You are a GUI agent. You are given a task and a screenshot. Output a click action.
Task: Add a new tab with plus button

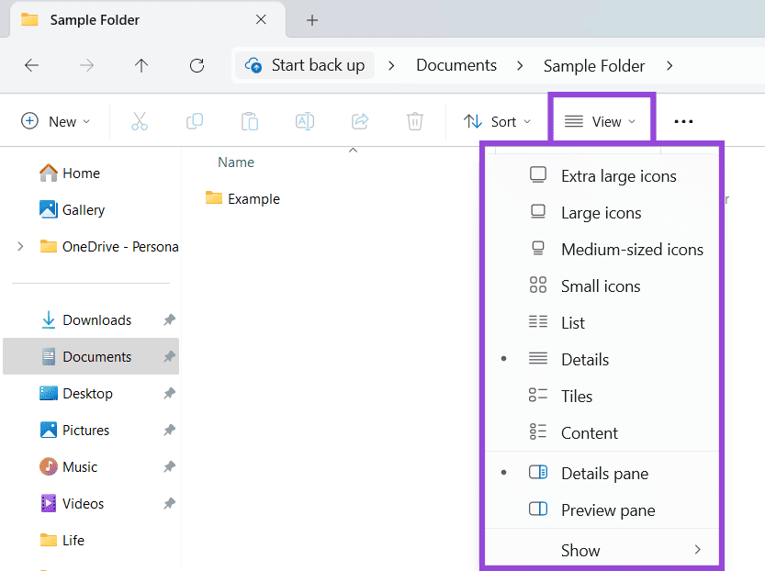pos(312,19)
